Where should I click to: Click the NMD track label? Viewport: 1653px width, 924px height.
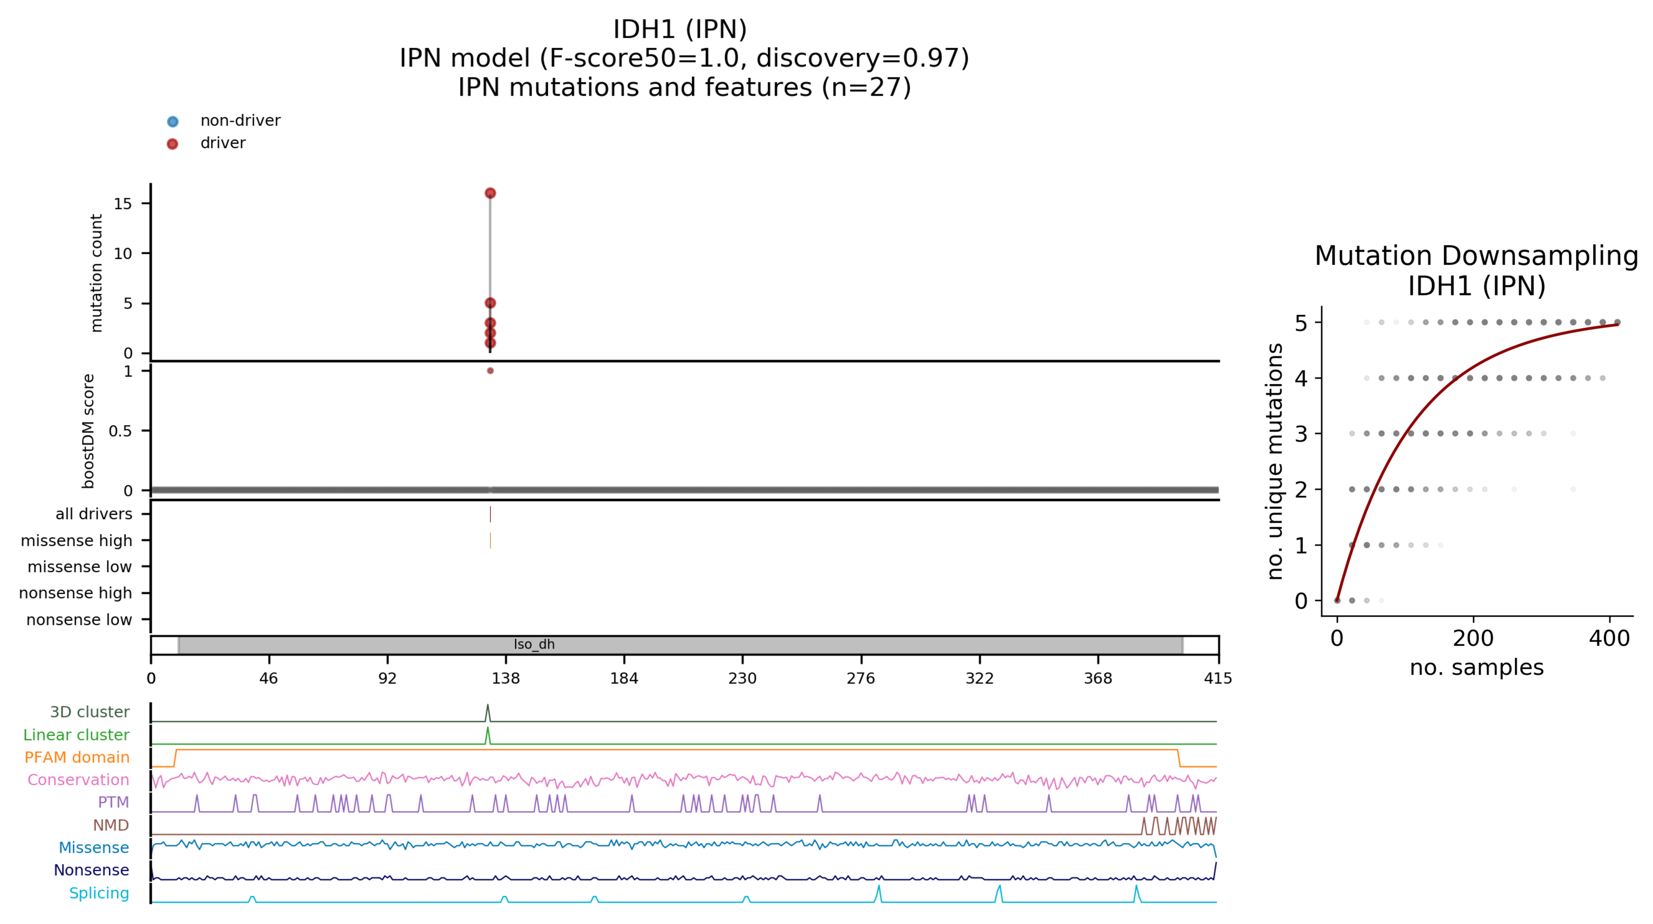click(x=110, y=825)
